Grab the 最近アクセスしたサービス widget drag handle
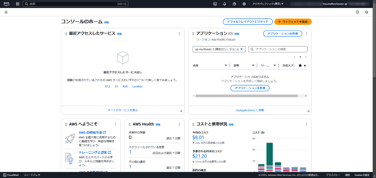The width and height of the screenshot is (376, 178). 66,34
